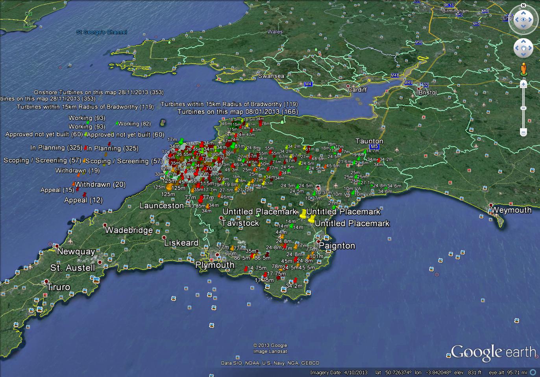Open the Withdrawn (20) orange placemark
Viewport: 540px width, 377px height.
tap(74, 184)
